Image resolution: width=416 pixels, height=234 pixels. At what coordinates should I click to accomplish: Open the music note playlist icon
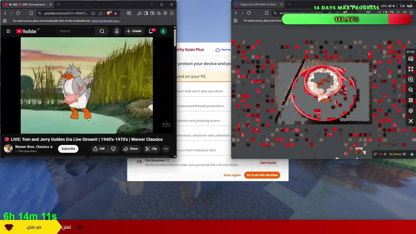tap(139, 13)
